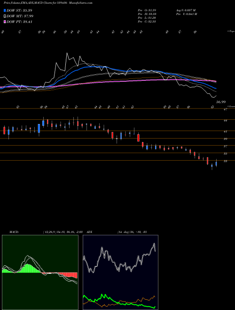Click the magenta DOW PT legend swatch
Screen dimensions: 235x310
coord(5,22)
